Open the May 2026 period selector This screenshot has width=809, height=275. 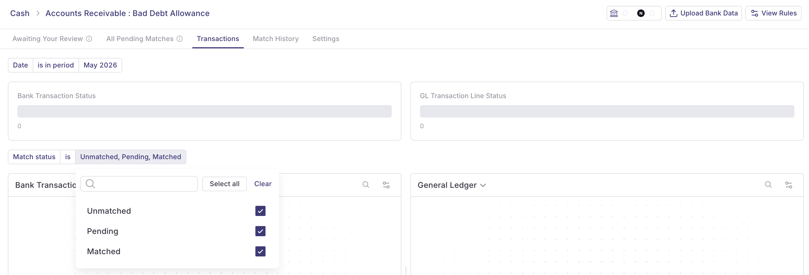pos(100,65)
